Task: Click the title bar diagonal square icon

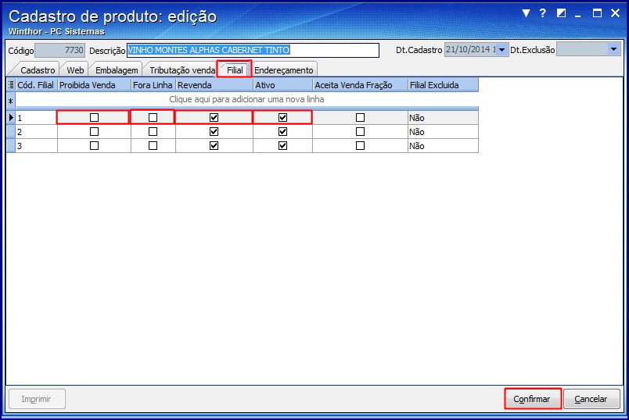Action: [561, 13]
